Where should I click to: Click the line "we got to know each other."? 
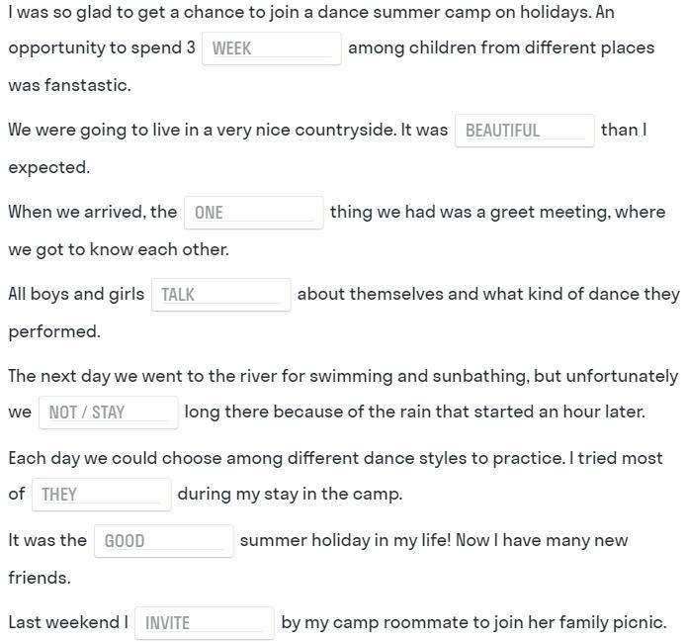click(119, 249)
